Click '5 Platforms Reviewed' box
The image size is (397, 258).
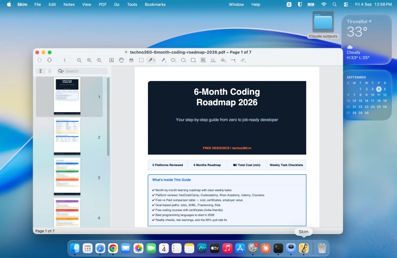168,165
